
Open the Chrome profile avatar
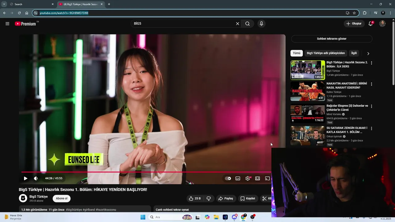[383, 13]
